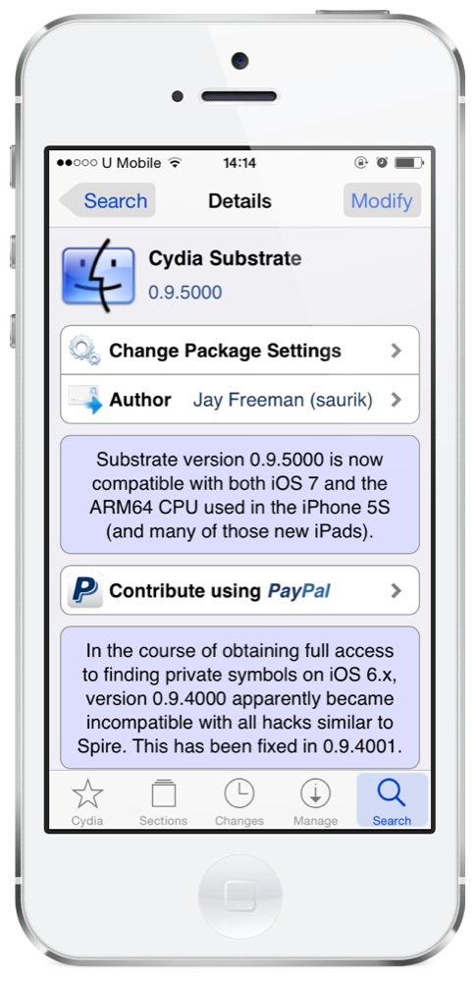
Task: Click the PayPal logo icon
Action: pyautogui.click(x=84, y=590)
